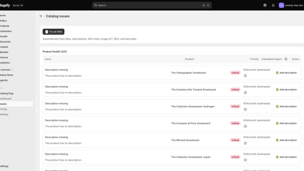Image resolution: width=304 pixels, height=171 pixels.
Task: Click the search magnifier icon
Action: coord(96,5)
